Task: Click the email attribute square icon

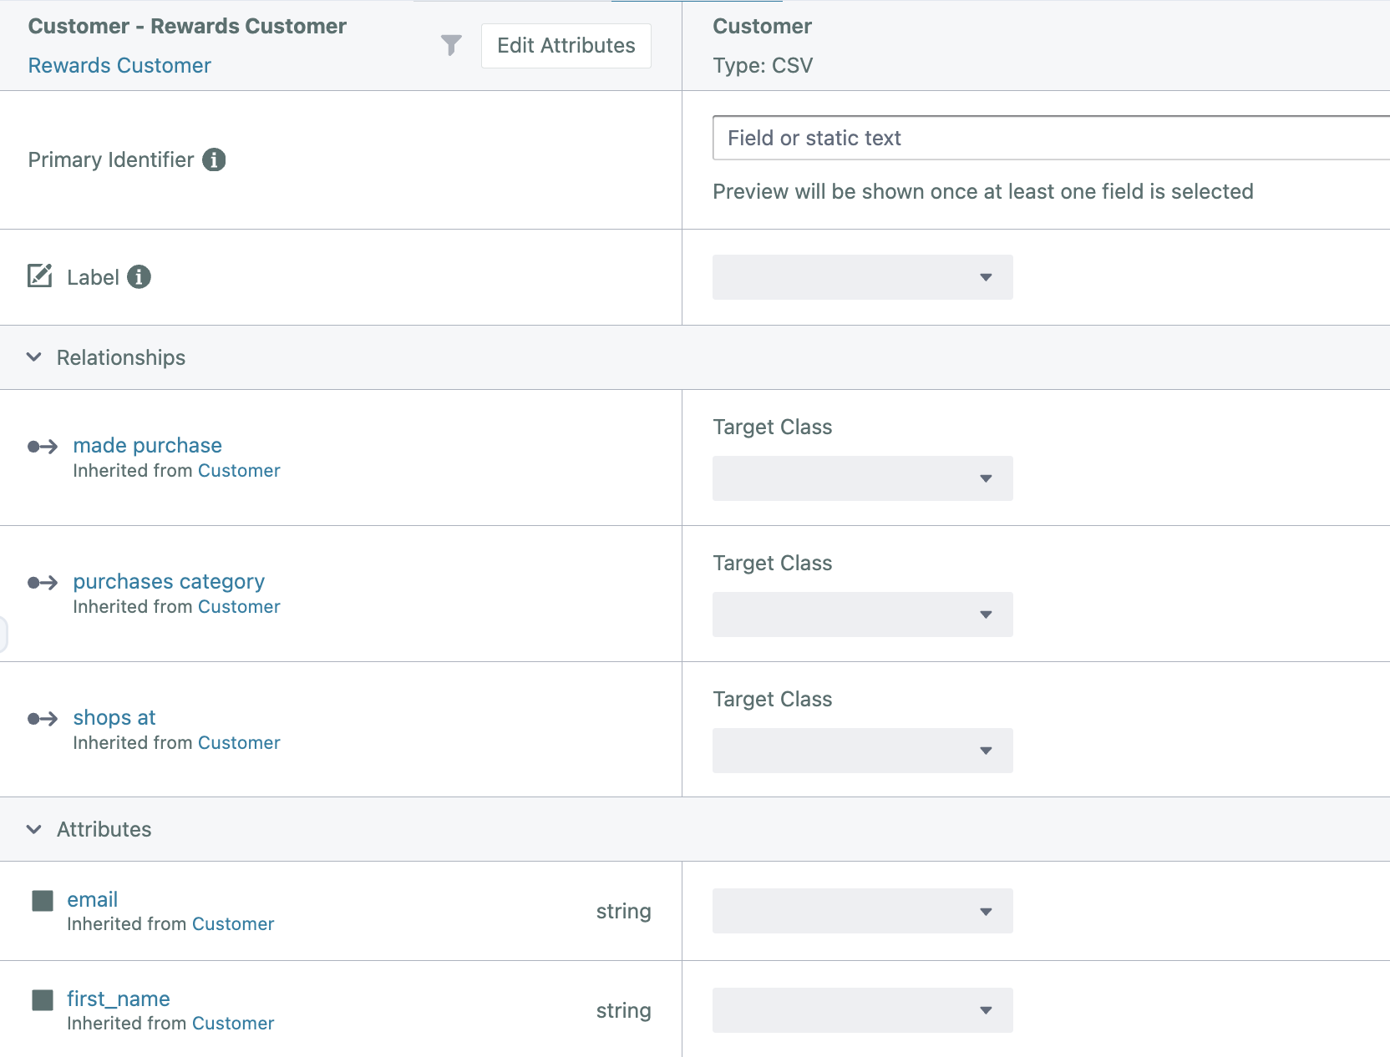Action: click(43, 900)
